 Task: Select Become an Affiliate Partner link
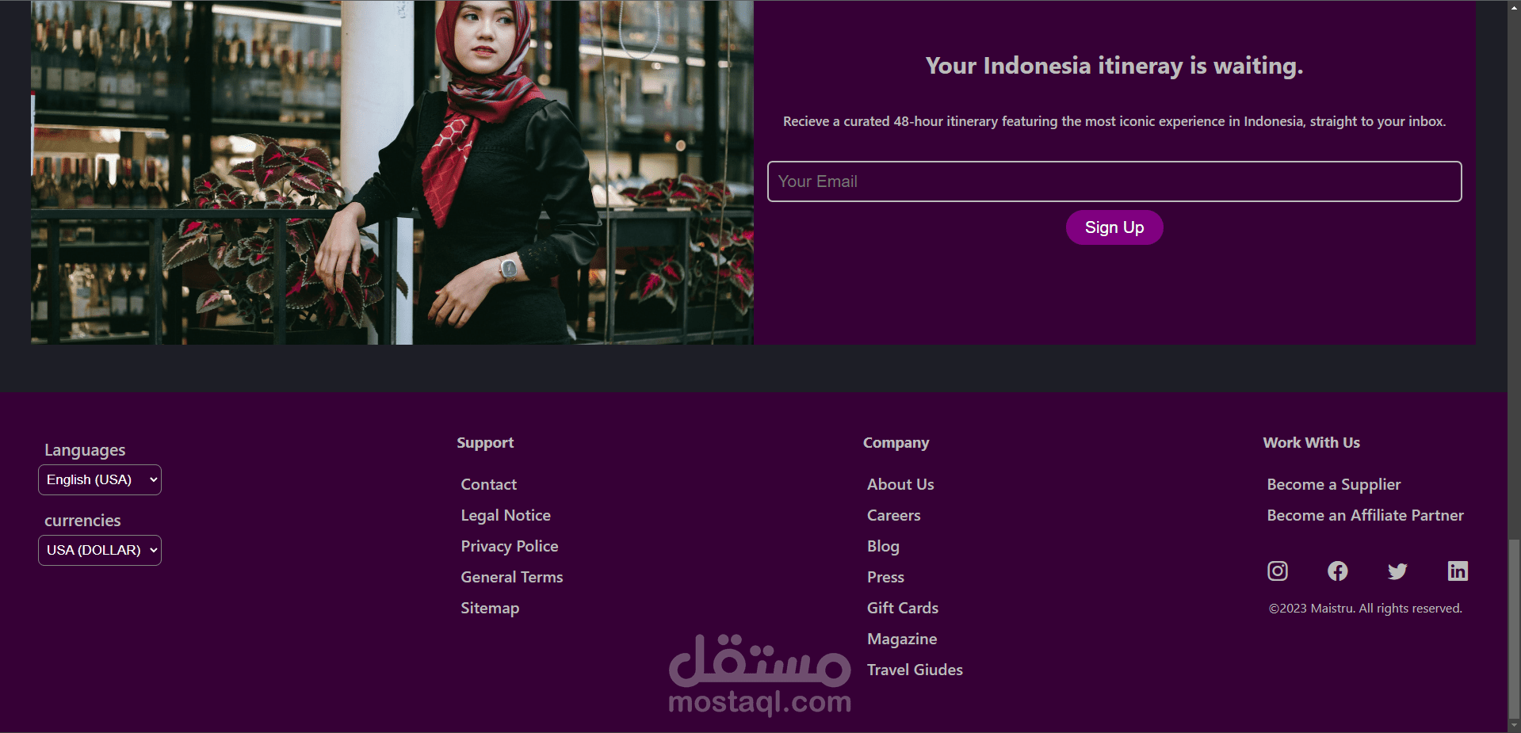1365,515
